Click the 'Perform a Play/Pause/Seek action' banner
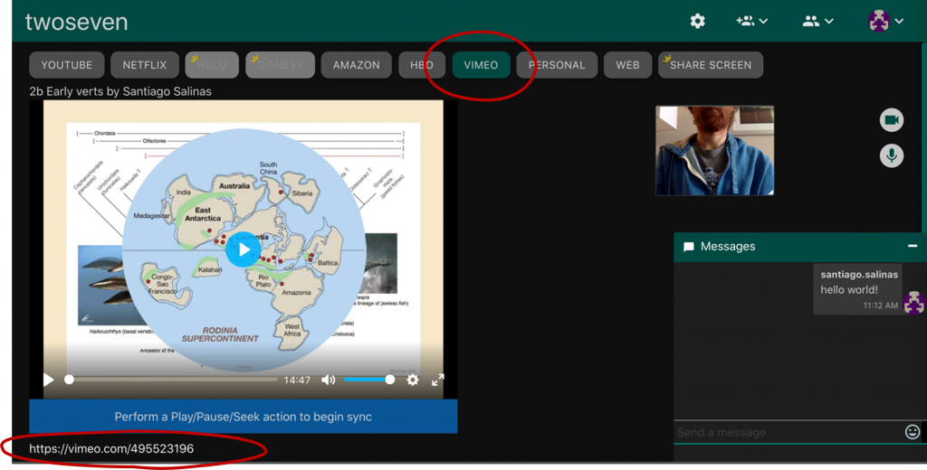Image resolution: width=927 pixels, height=470 pixels. click(x=243, y=417)
